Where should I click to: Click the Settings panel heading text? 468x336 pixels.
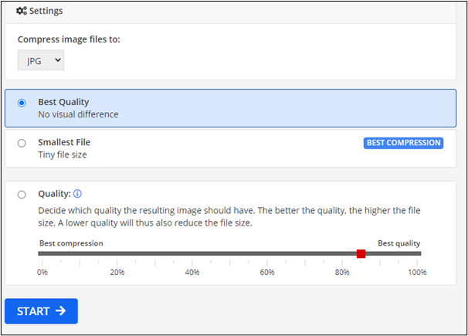tap(46, 12)
